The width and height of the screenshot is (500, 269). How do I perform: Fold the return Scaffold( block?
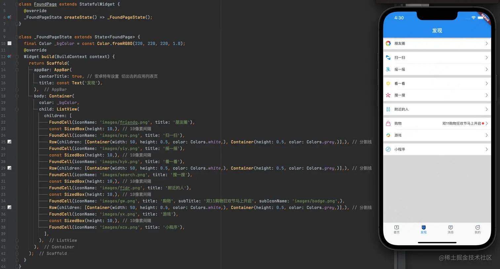(x=17, y=63)
